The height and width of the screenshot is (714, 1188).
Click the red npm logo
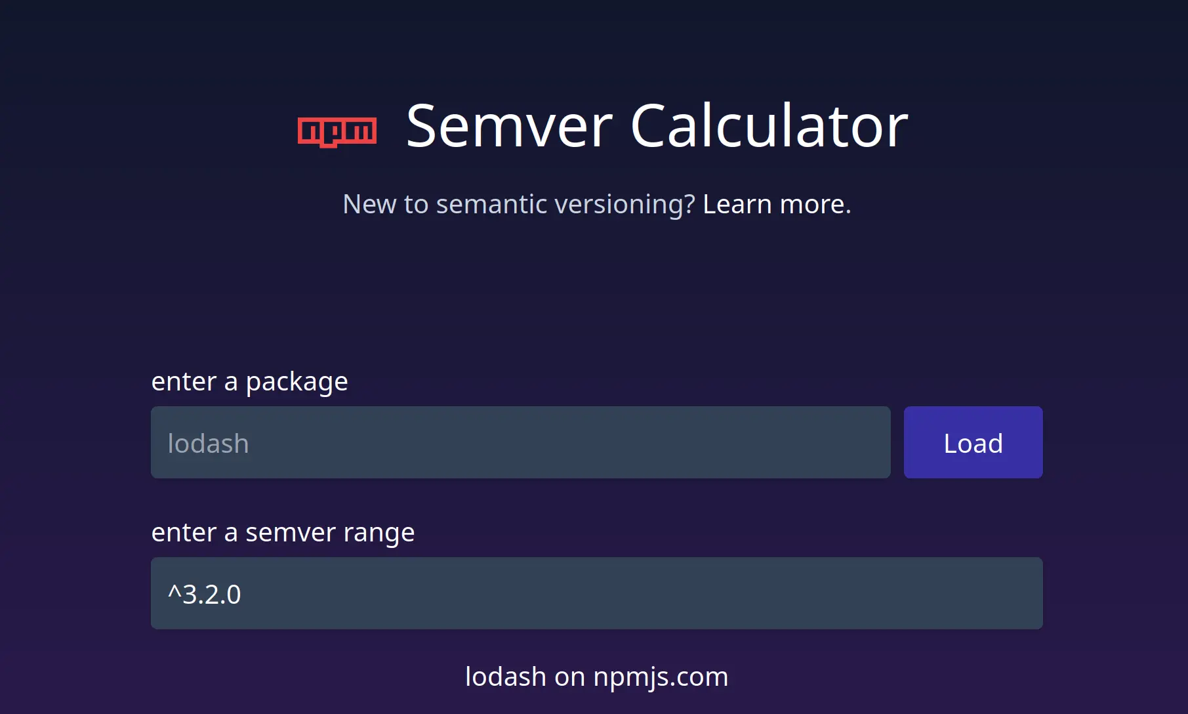coord(337,131)
